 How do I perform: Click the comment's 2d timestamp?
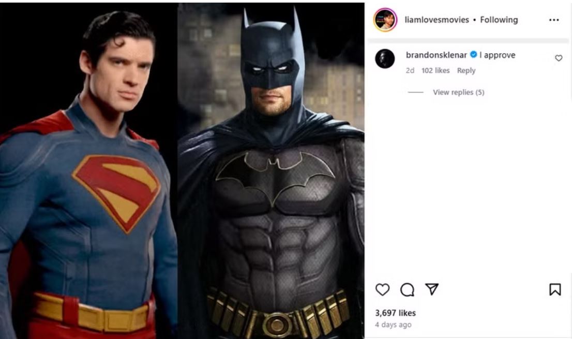click(x=410, y=71)
